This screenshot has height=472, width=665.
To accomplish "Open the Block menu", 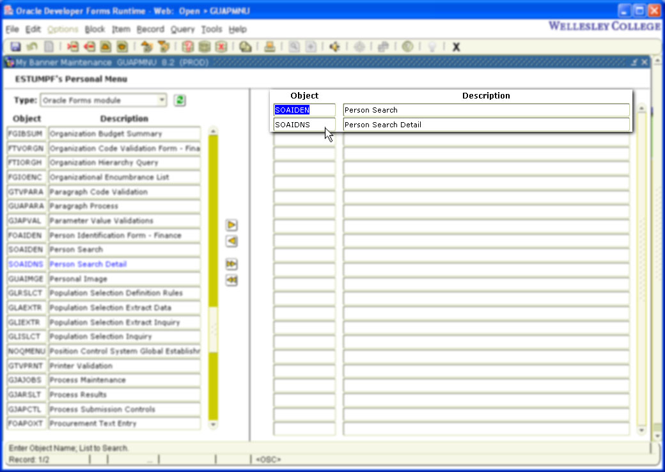I will click(95, 29).
